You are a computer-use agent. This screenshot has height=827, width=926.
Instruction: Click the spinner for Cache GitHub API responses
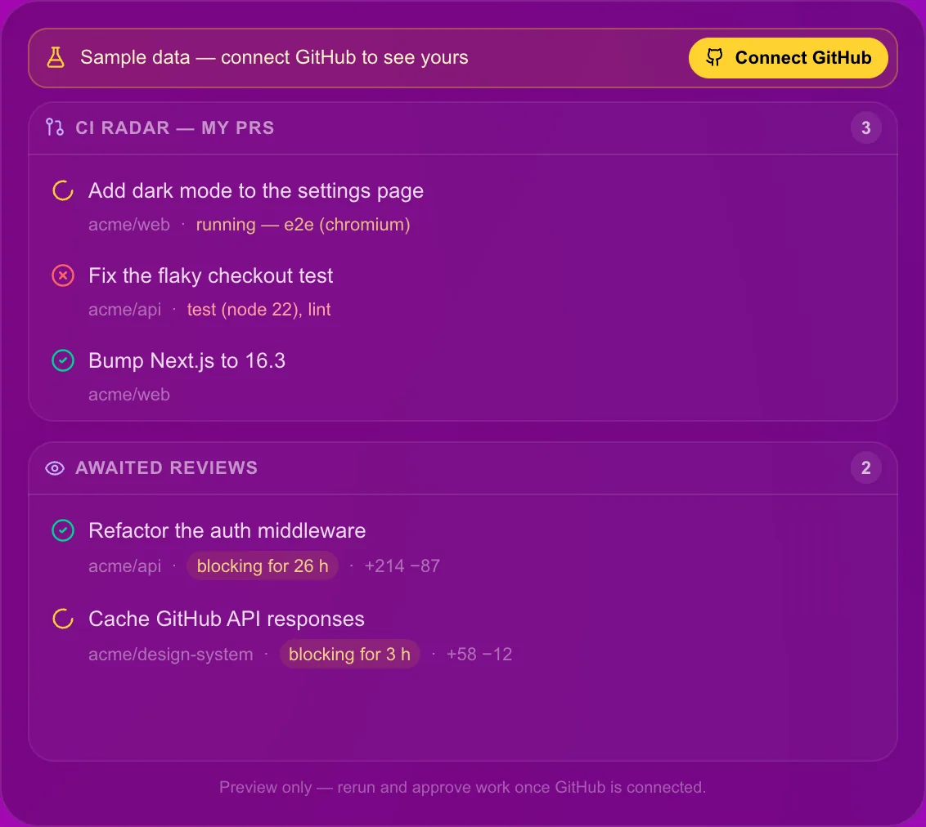pyautogui.click(x=63, y=619)
